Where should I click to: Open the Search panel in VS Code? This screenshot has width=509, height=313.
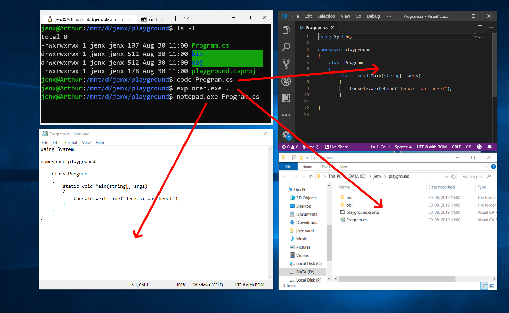tap(287, 47)
